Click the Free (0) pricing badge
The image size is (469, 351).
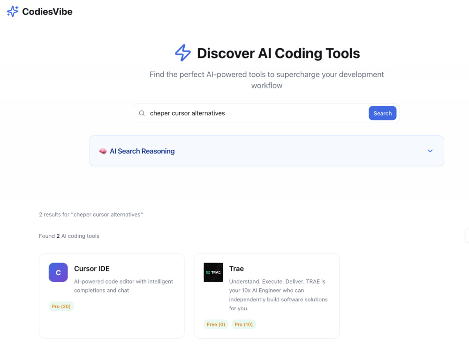216,324
